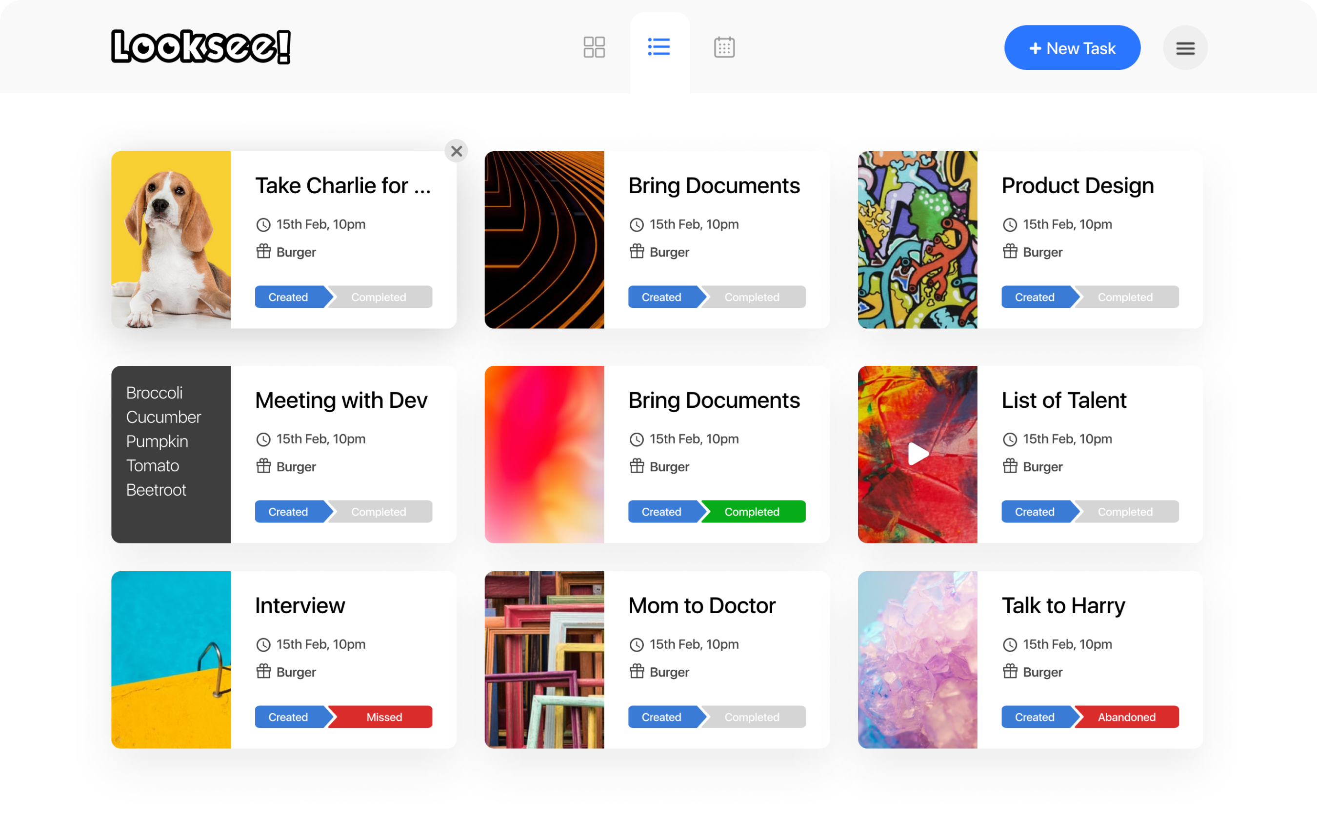Click the Looksee! logo
This screenshot has height=840, width=1317.
coord(201,47)
